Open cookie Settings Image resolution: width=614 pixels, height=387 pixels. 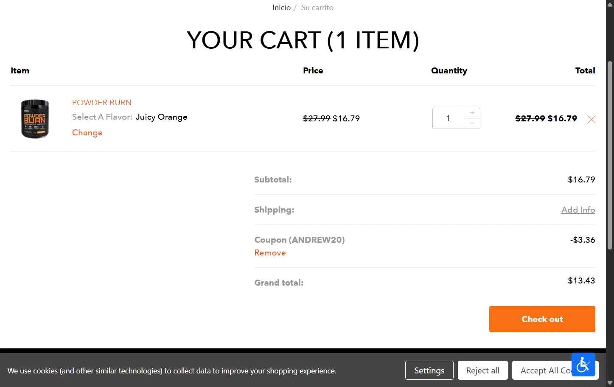429,370
